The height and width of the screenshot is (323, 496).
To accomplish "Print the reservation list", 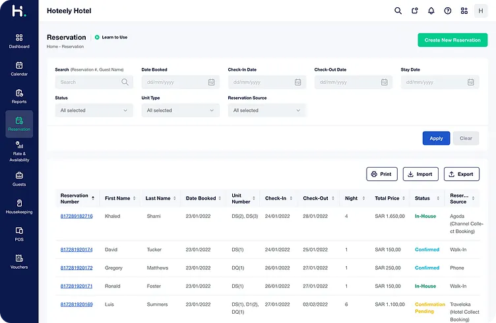I will pyautogui.click(x=382, y=174).
